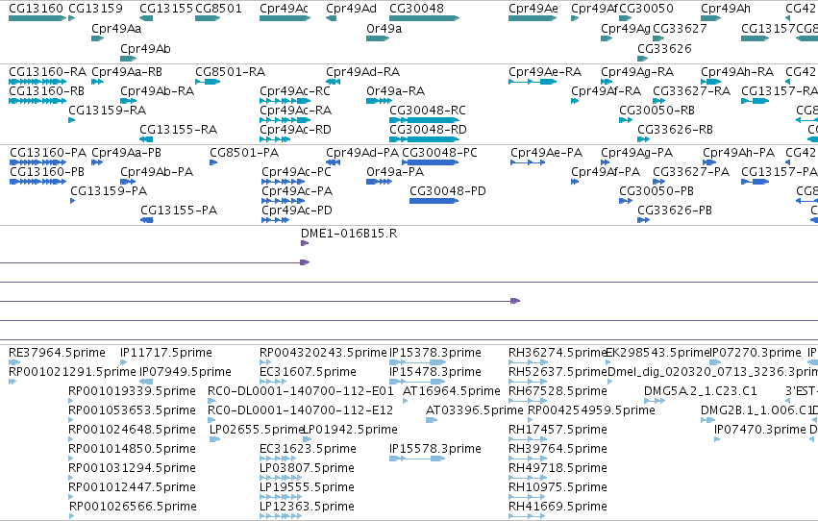Select transcript CG33626-RB
Viewport: 818px width, 521px height.
click(675, 130)
